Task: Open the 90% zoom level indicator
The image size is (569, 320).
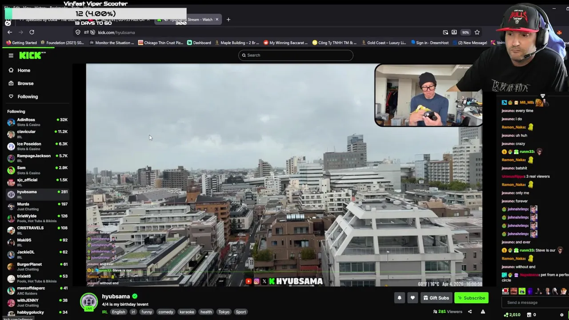Action: 465,32
